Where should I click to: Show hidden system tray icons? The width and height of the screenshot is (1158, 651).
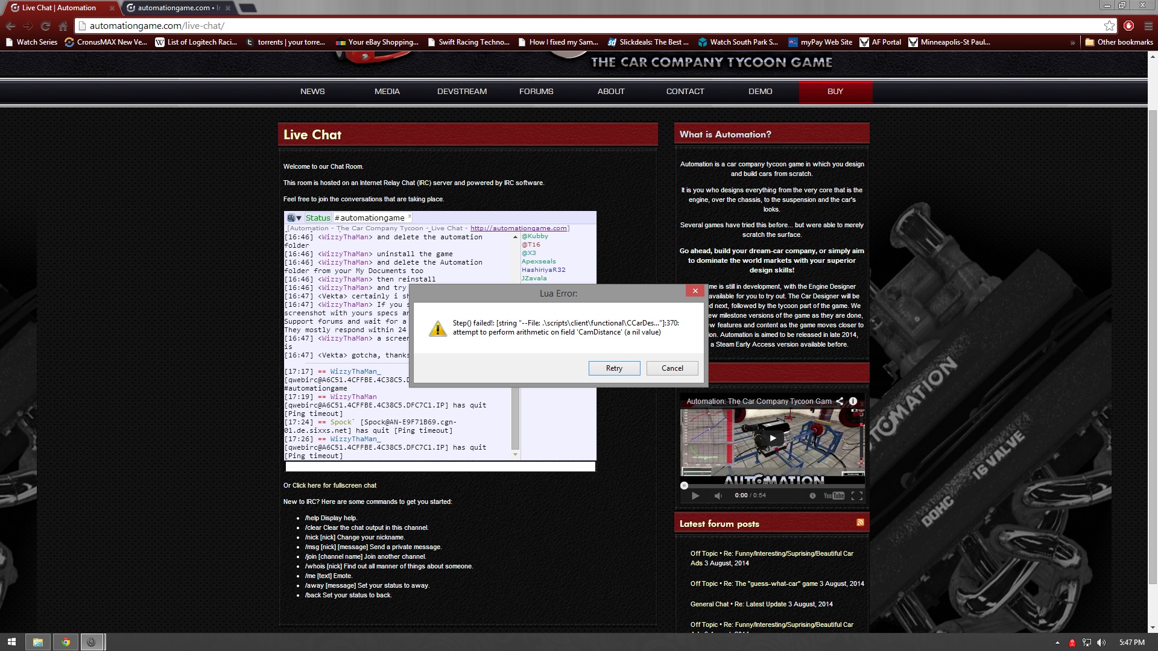[x=1057, y=643]
